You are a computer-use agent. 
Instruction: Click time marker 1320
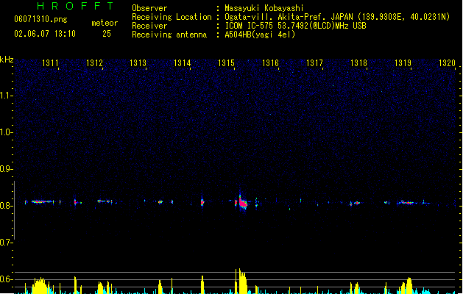[447, 63]
